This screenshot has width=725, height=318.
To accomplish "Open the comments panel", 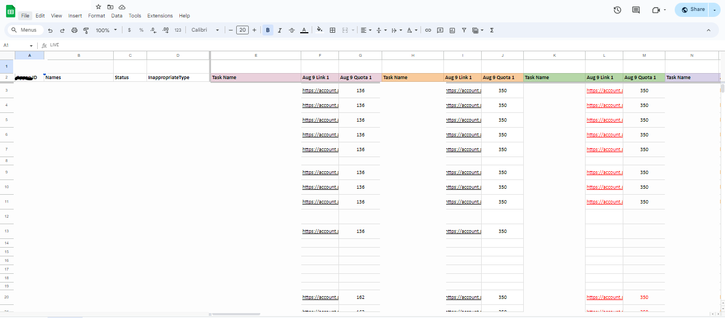I will (636, 10).
